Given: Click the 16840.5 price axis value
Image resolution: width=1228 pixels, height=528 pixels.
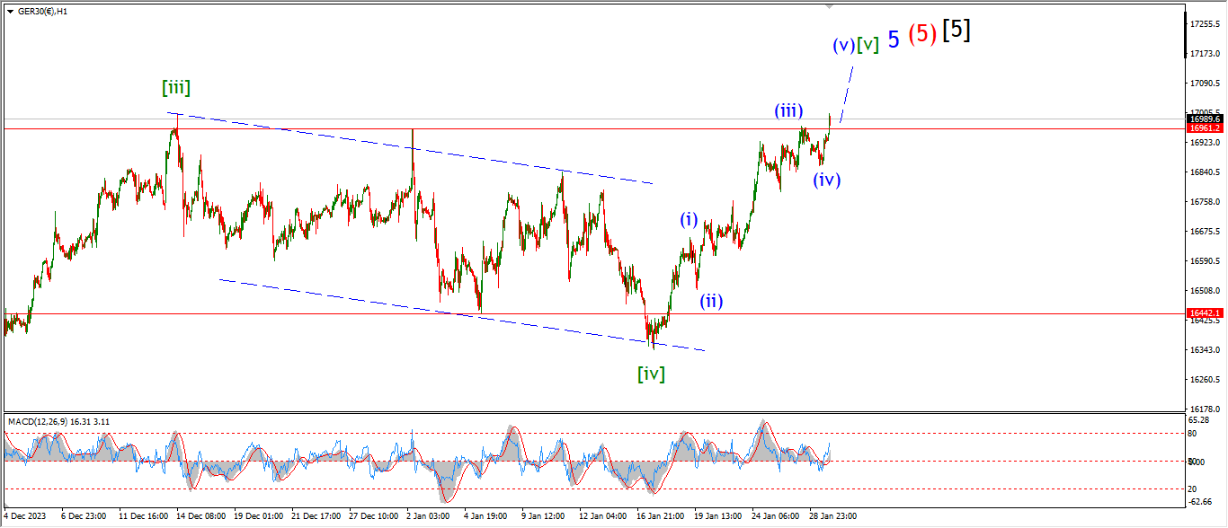Looking at the screenshot, I should (1204, 172).
